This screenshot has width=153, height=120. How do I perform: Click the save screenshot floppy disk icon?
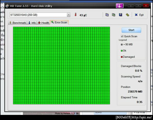121,15
